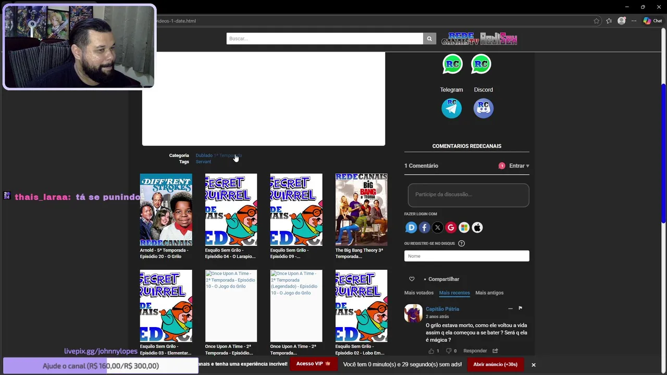Image resolution: width=667 pixels, height=375 pixels.
Task: Click the '1 Comentário' count text
Action: [x=421, y=166]
